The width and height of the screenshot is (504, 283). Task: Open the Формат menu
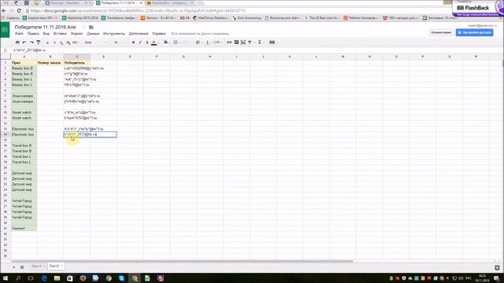[x=76, y=33]
